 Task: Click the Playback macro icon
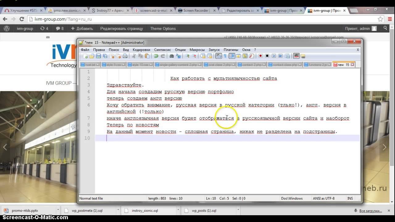(x=274, y=56)
